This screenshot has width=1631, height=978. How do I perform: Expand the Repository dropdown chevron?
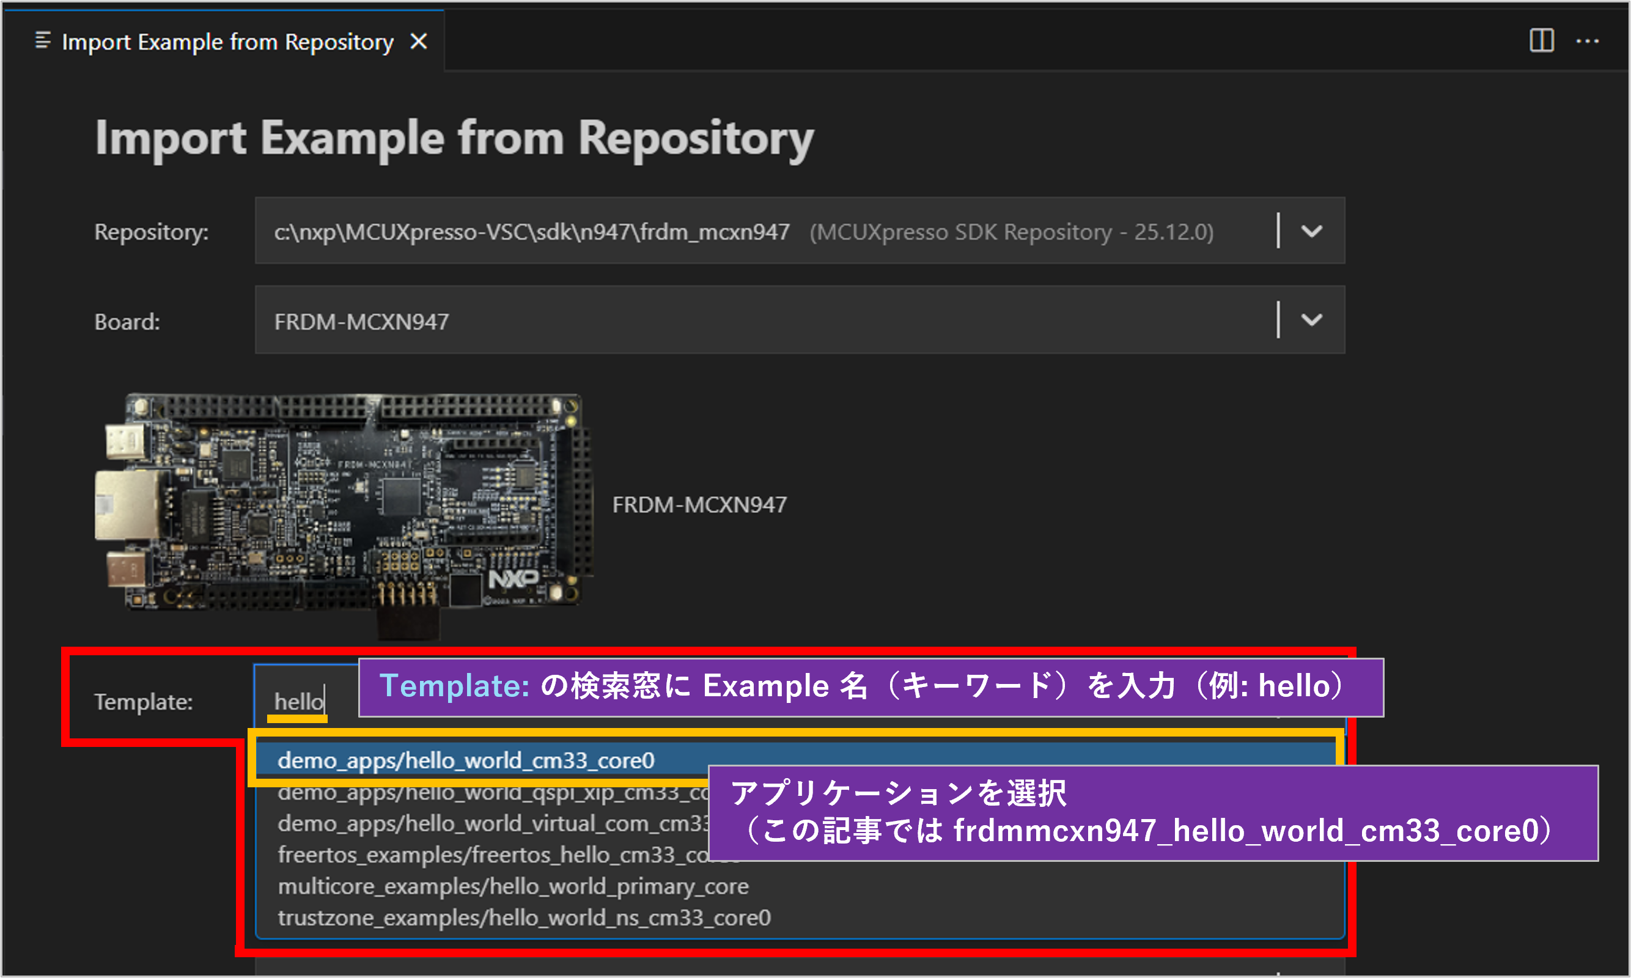click(1311, 231)
